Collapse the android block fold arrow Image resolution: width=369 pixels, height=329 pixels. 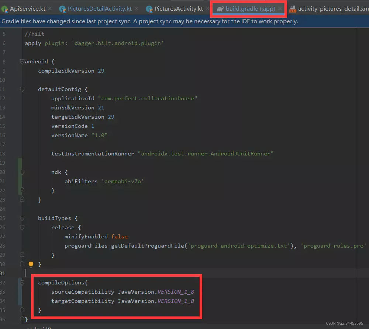pos(21,61)
